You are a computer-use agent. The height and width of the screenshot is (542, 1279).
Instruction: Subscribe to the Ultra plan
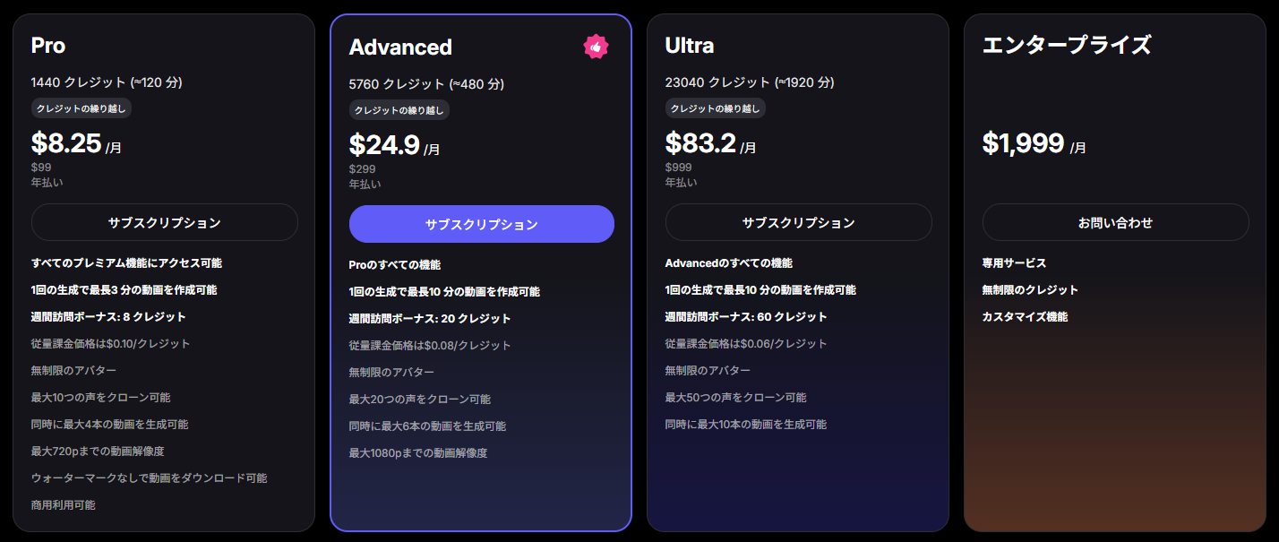[798, 222]
